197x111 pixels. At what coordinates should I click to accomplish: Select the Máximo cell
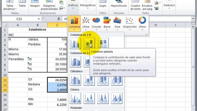tap(18, 54)
